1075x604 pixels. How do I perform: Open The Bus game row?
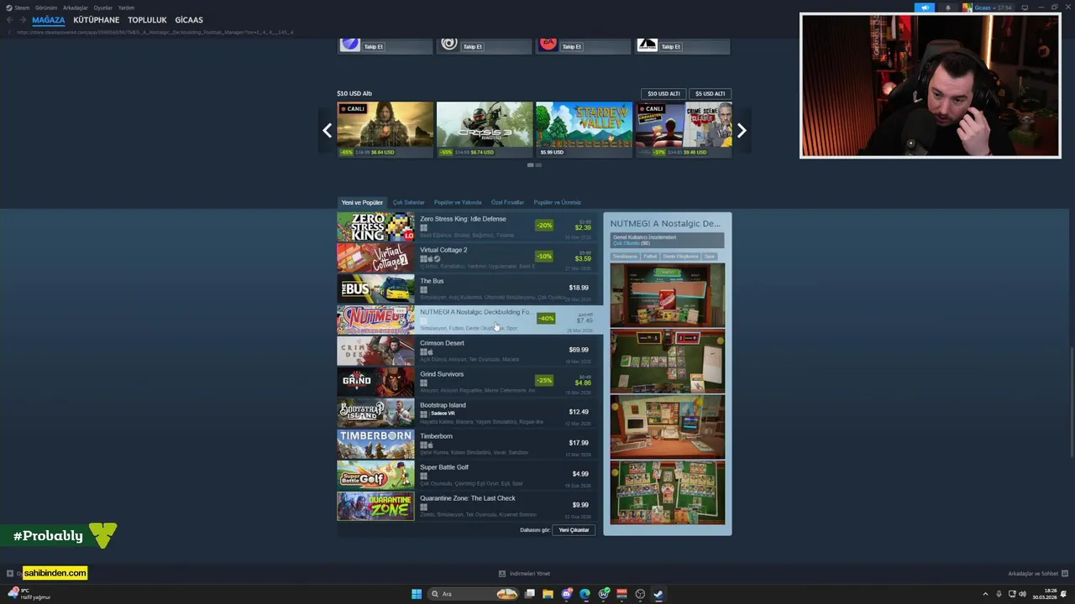466,289
